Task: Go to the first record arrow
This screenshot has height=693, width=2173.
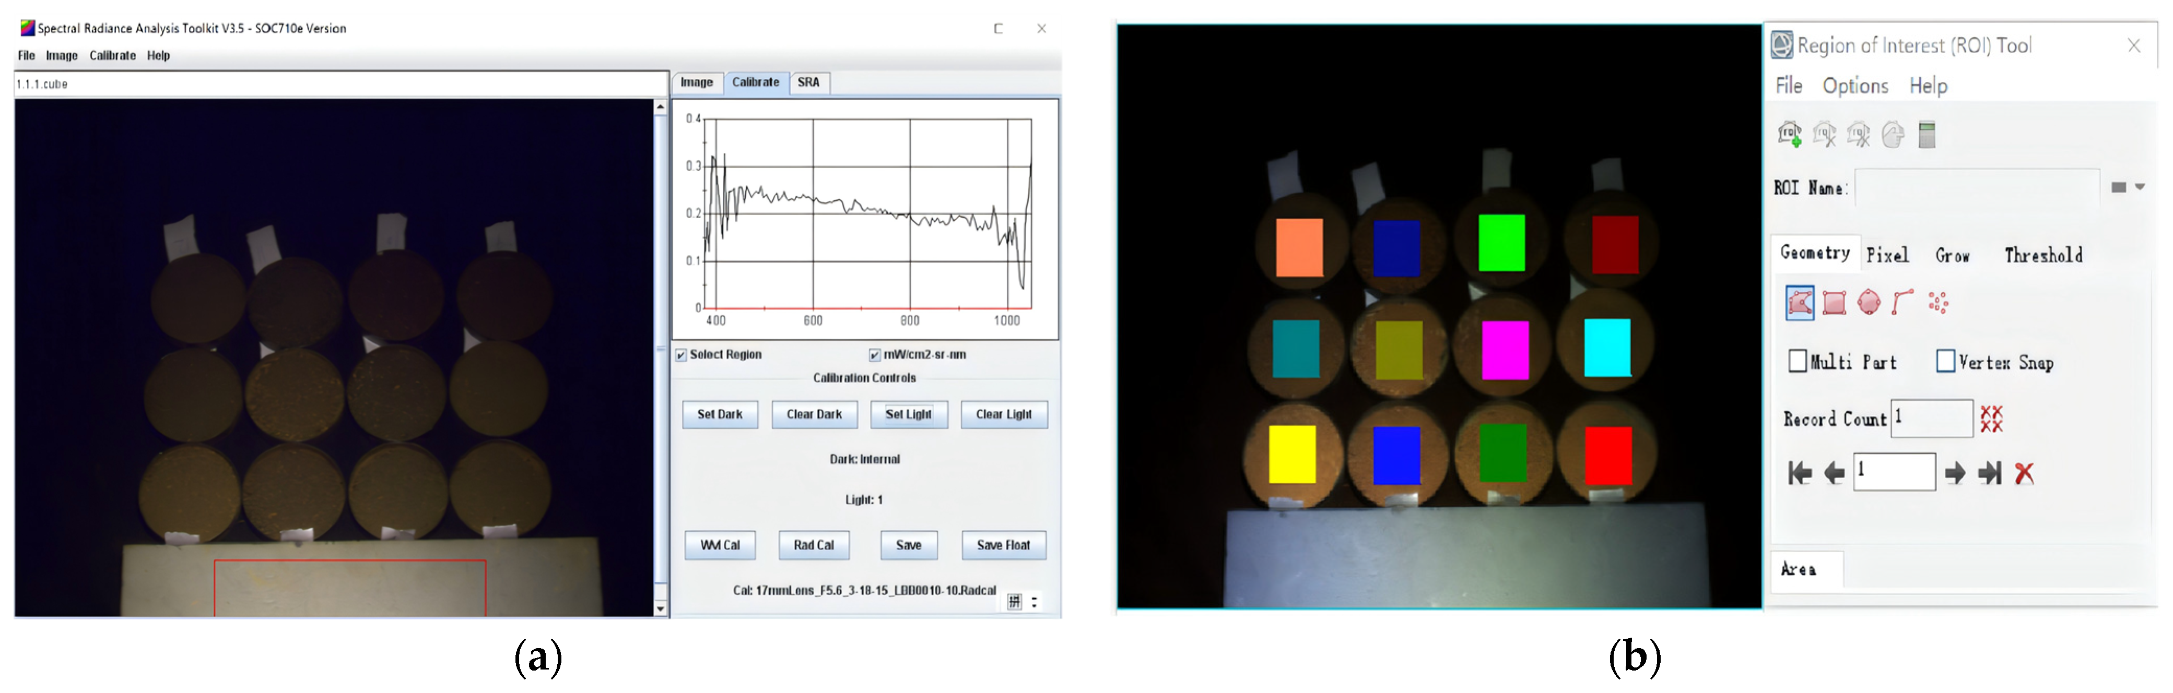Action: pyautogui.click(x=1799, y=474)
